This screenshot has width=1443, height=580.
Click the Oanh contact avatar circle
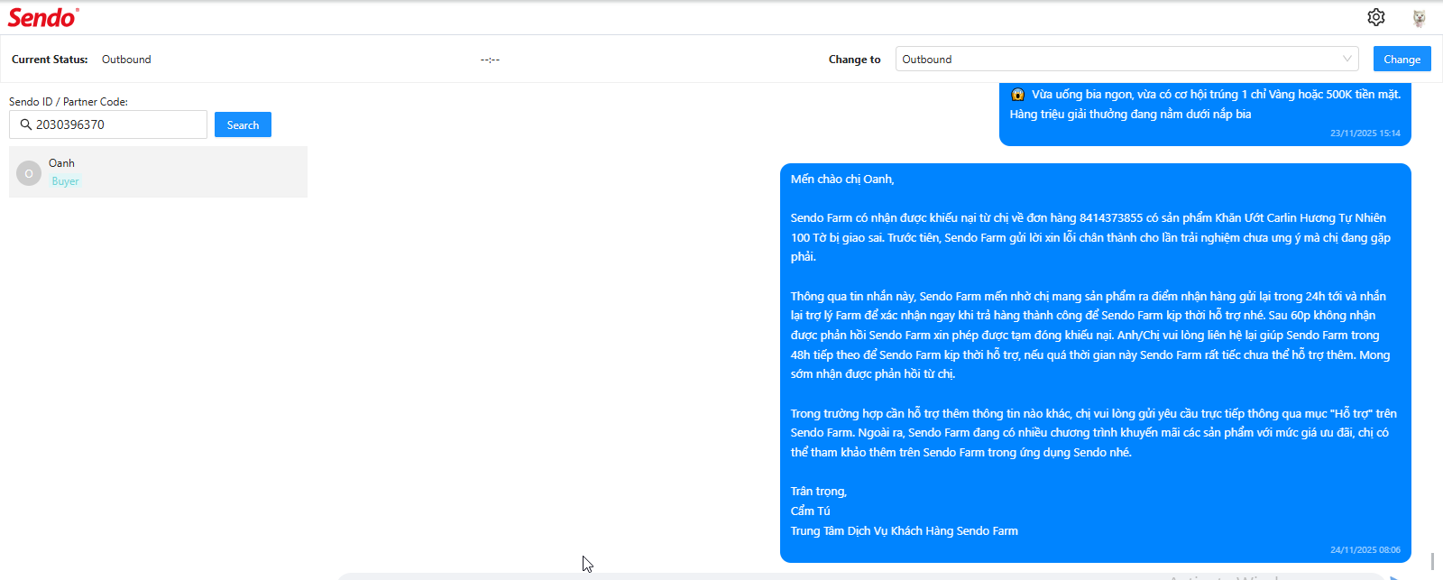point(29,173)
